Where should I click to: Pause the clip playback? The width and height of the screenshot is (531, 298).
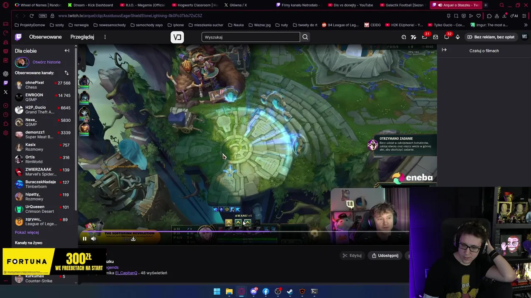[84, 238]
